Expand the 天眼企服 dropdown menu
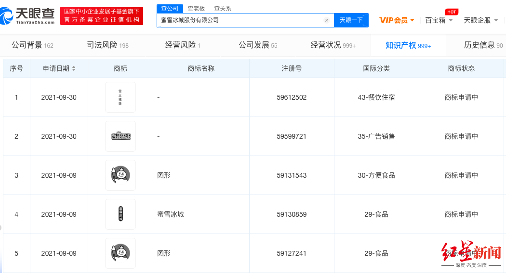 tap(480, 20)
